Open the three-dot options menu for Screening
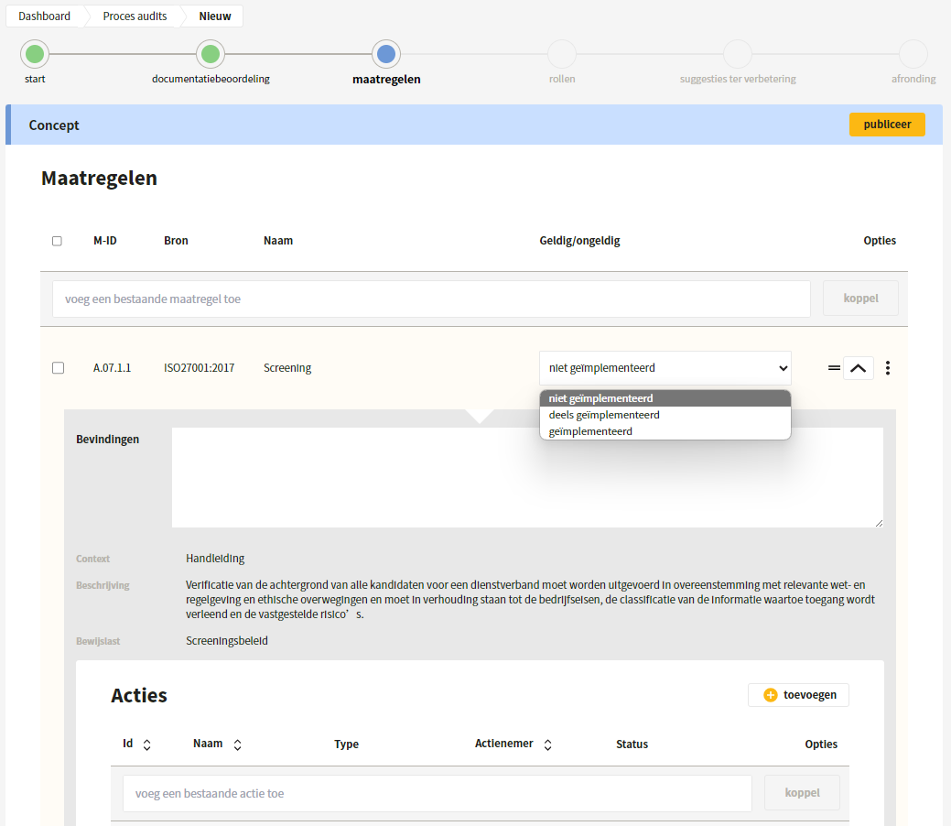The height and width of the screenshot is (826, 951). point(887,368)
